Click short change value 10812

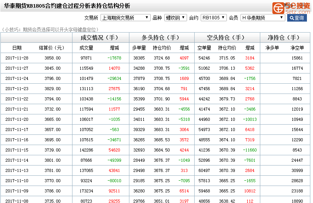pos(250,191)
